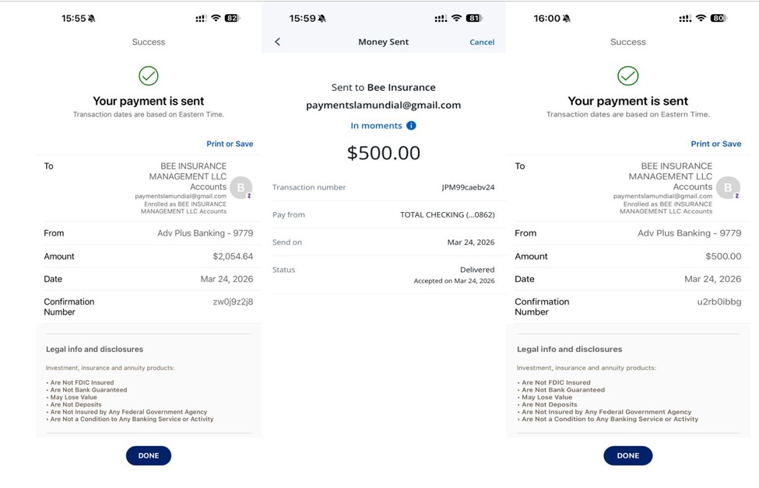This screenshot has height=488, width=759.
Task: Tap the back chevron on Money Sent screen
Action: pyautogui.click(x=278, y=42)
